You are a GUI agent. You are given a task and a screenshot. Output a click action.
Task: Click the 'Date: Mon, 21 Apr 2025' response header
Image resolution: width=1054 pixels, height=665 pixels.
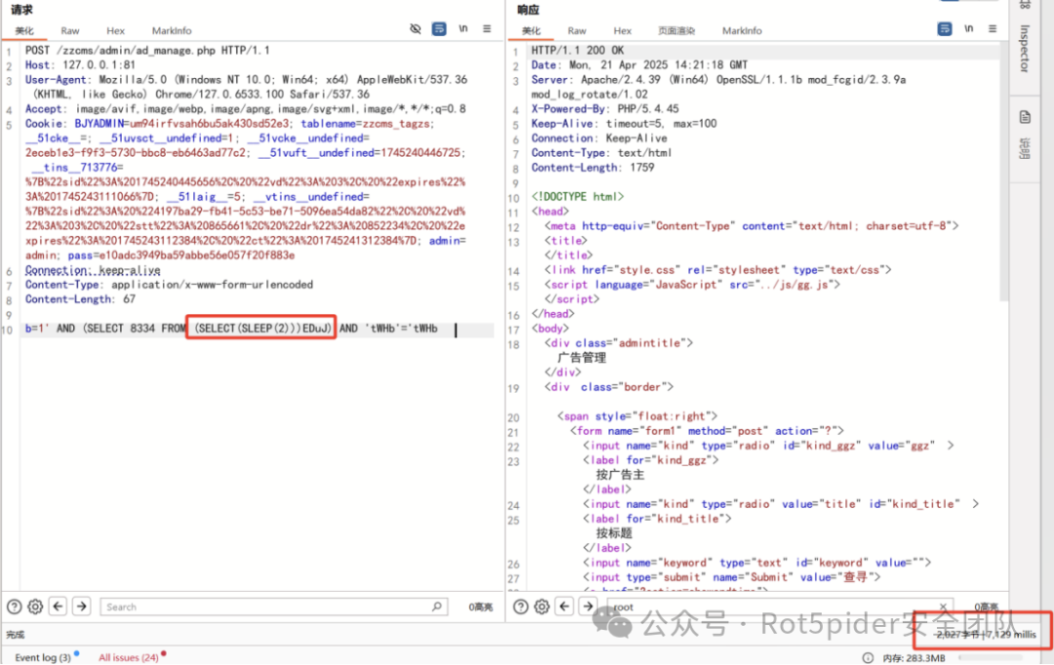[639, 65]
